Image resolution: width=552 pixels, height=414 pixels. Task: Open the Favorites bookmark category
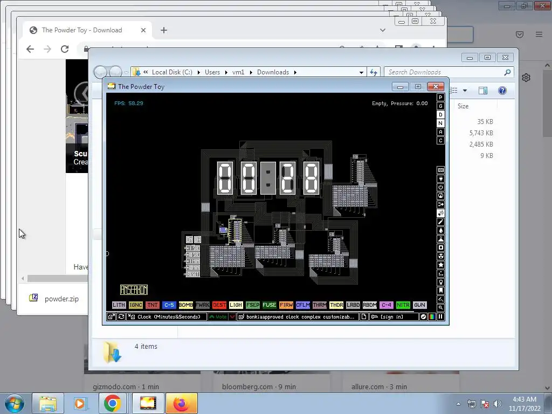(x=440, y=291)
